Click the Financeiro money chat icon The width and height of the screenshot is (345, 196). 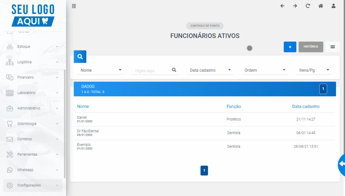(10, 77)
